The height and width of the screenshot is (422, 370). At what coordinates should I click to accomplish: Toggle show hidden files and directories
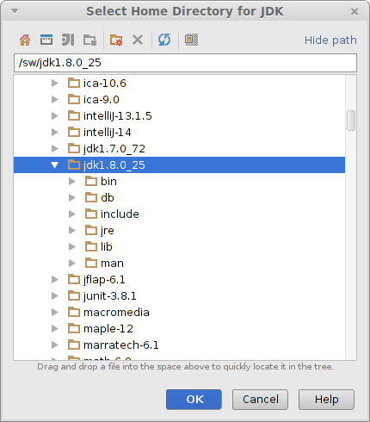click(x=191, y=40)
